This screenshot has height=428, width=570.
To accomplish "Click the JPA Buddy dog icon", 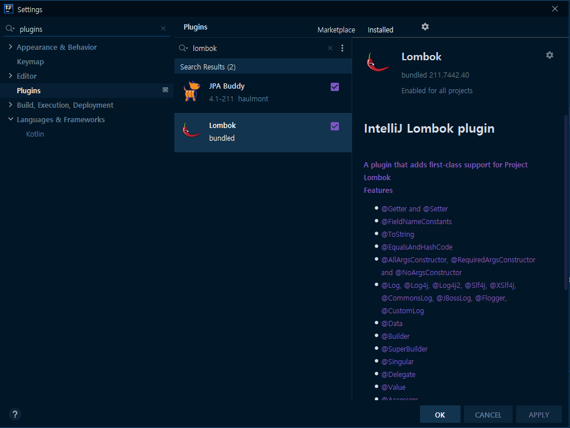I will click(x=192, y=91).
